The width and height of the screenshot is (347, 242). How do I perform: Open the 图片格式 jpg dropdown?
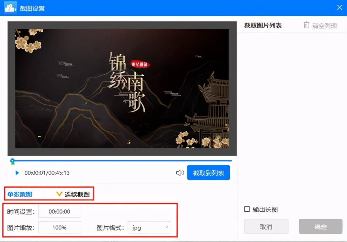click(x=149, y=228)
